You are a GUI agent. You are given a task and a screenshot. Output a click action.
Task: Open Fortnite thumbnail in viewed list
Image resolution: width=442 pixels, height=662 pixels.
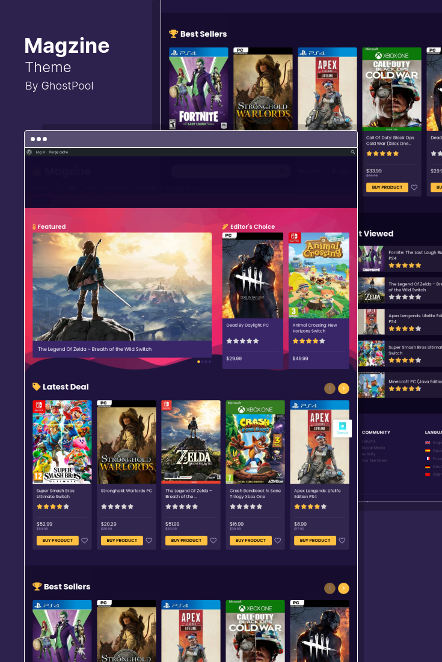[372, 258]
